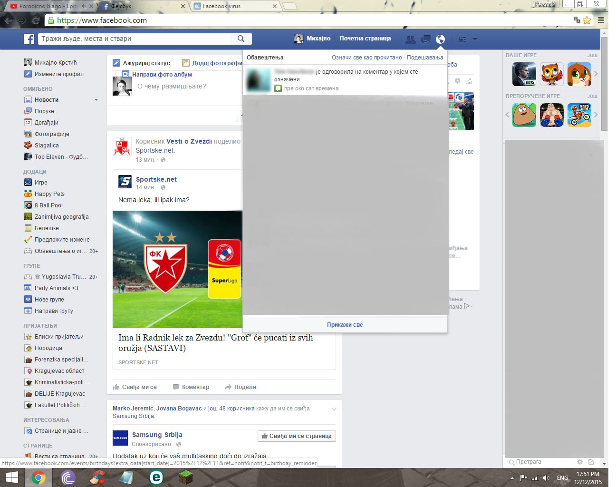Bookmark page with the star icon
The width and height of the screenshot is (616, 487).
tap(587, 20)
